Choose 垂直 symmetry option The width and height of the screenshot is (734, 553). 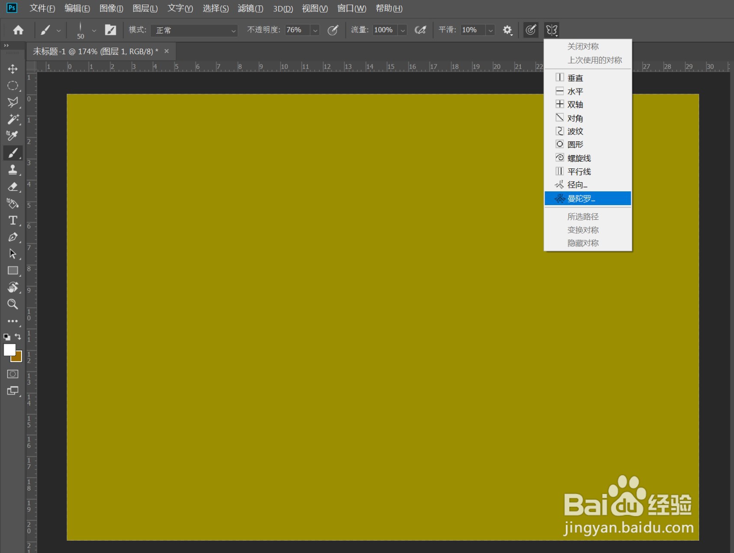588,78
